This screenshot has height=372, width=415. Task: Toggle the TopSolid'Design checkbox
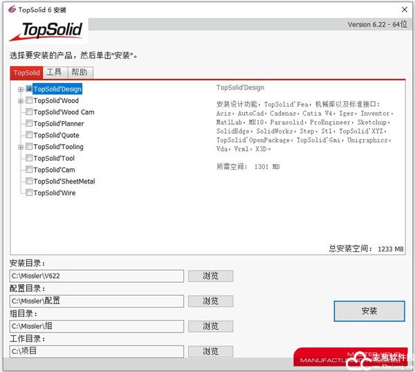pos(29,89)
